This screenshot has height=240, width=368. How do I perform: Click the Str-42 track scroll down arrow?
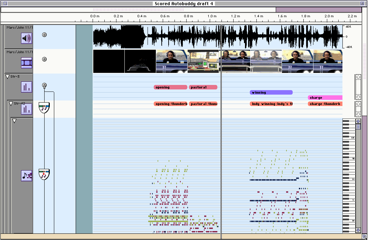(x=358, y=114)
